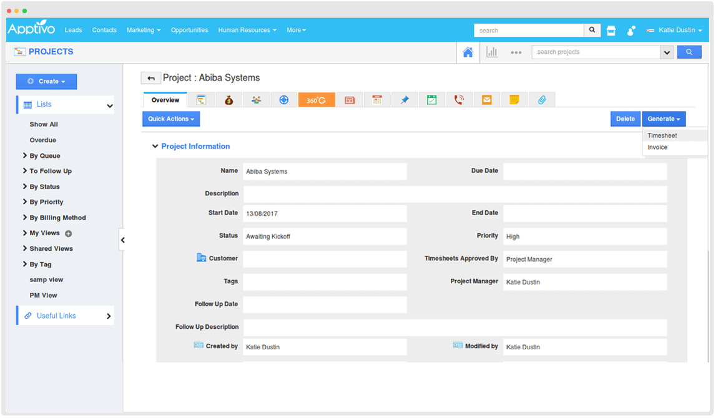
Task: Open the Quick Actions dropdown
Action: point(171,119)
